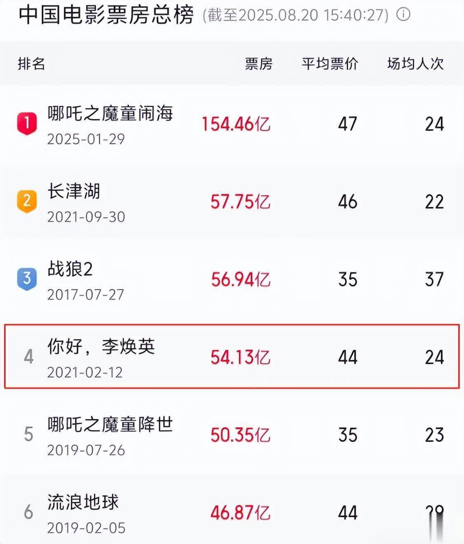Viewport: 464px width, 544px height.
Task: Open the movie 流浪地球
Action: [83, 502]
